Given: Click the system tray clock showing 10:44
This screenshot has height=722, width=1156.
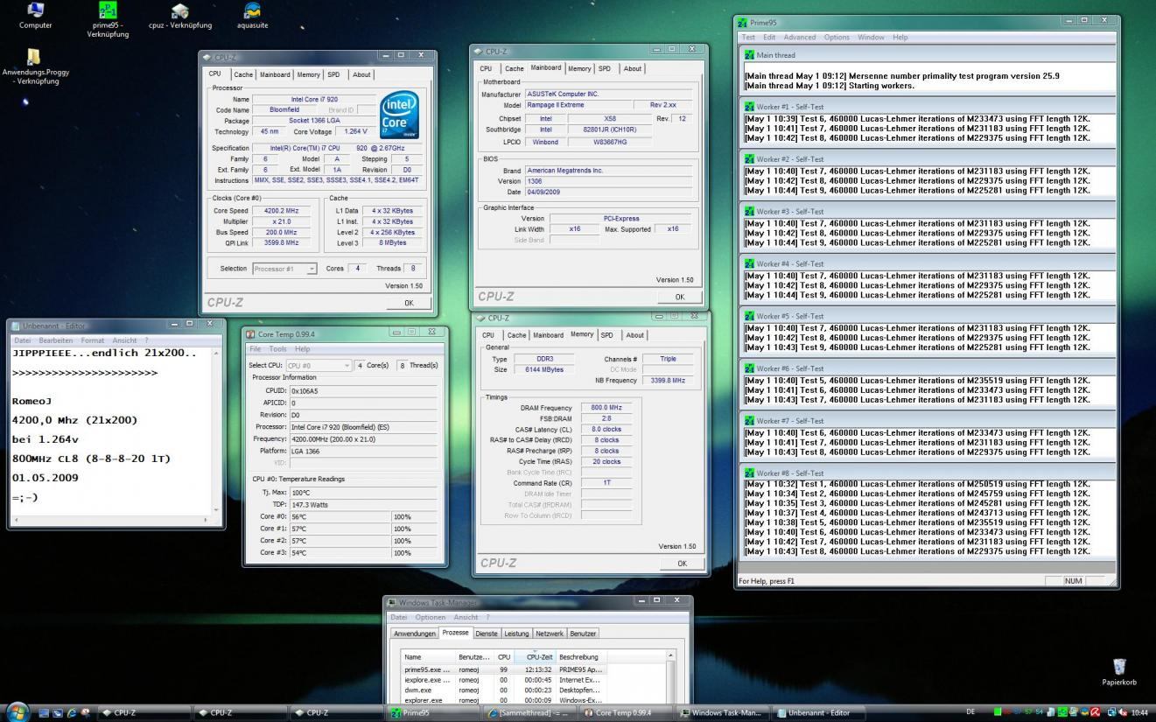Looking at the screenshot, I should pos(1138,712).
